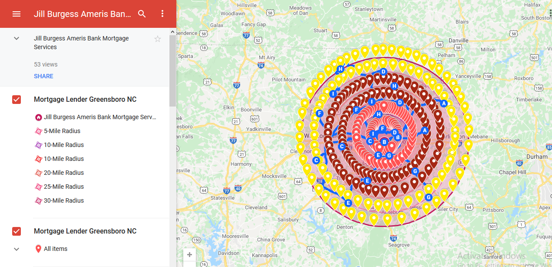Click the Roxboro label on map
The image size is (552, 267).
[x=523, y=78]
